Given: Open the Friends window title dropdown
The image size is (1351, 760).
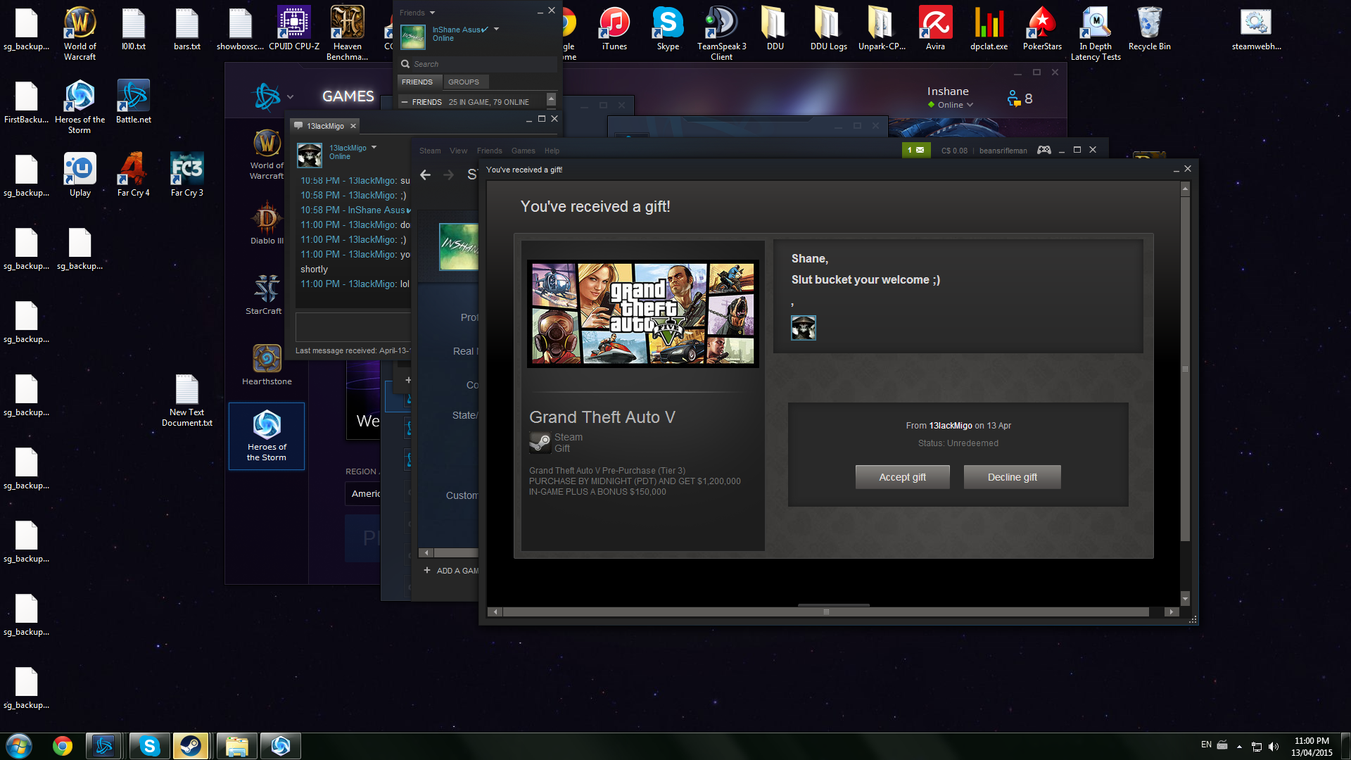Looking at the screenshot, I should coord(432,13).
